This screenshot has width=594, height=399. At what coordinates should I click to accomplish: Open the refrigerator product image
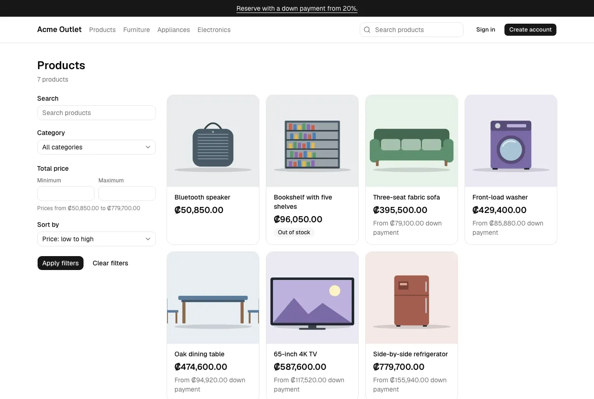[412, 298]
